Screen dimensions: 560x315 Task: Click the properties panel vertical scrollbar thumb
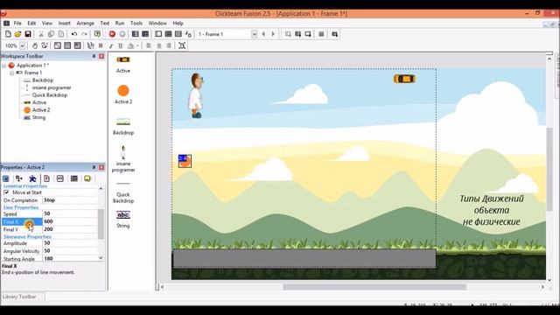point(101,224)
